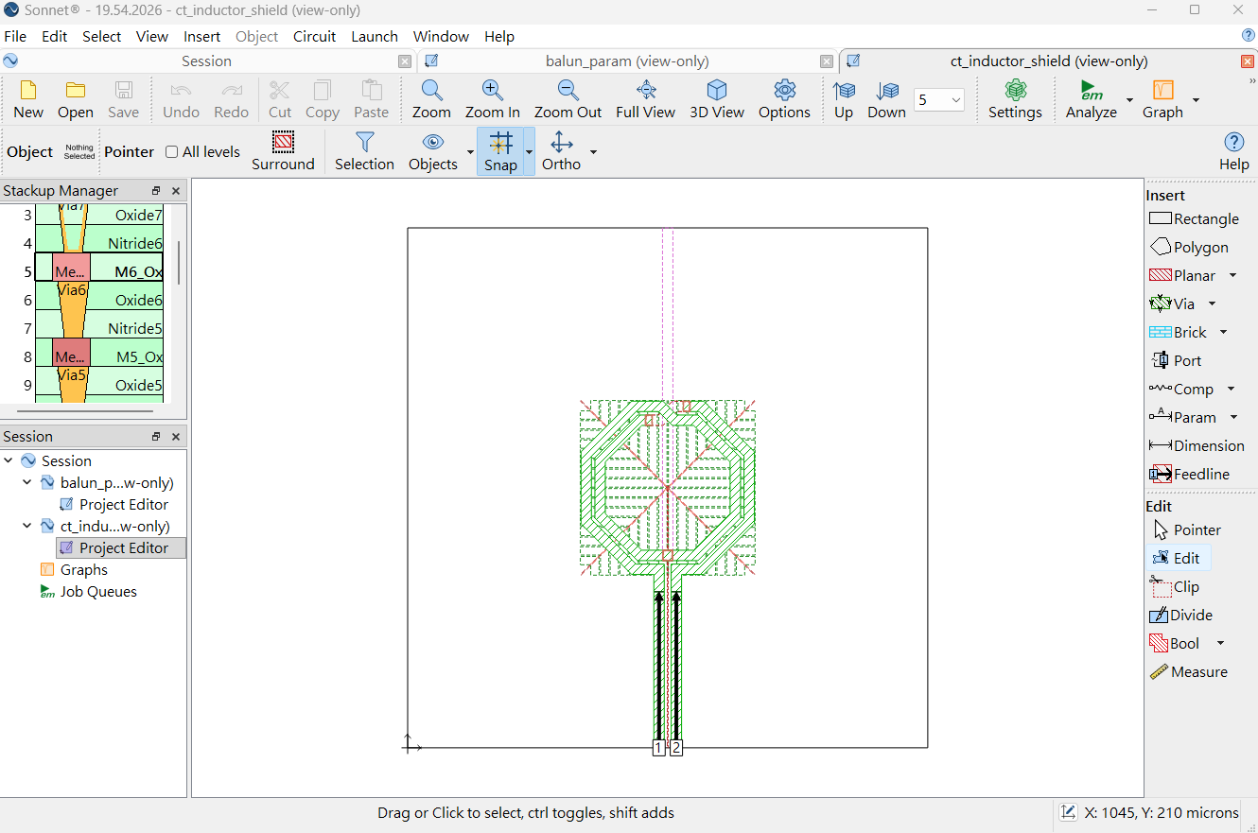
Task: Click the Settings button
Action: (x=1015, y=99)
